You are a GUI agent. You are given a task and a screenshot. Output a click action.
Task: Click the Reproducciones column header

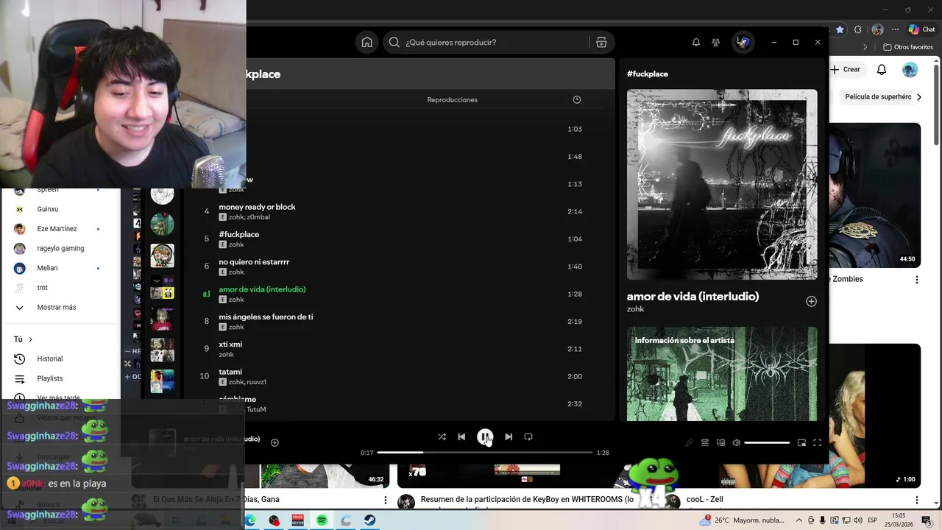coord(452,99)
